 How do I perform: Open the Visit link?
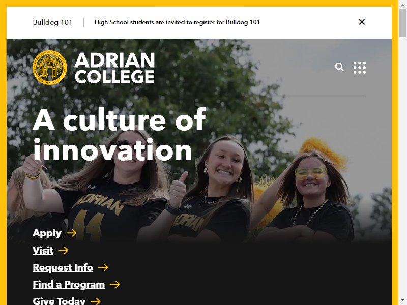tap(43, 250)
